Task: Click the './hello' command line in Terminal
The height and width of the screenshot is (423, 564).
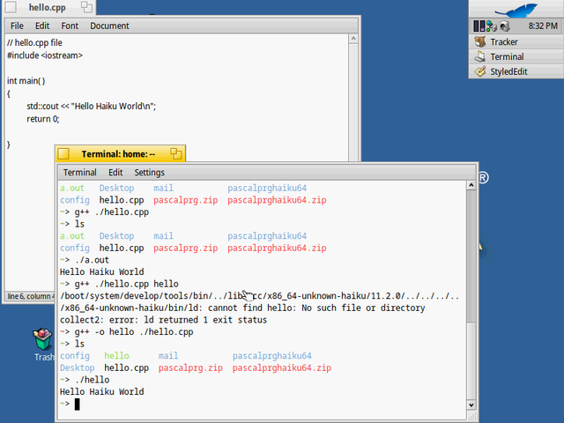Action: [85, 380]
